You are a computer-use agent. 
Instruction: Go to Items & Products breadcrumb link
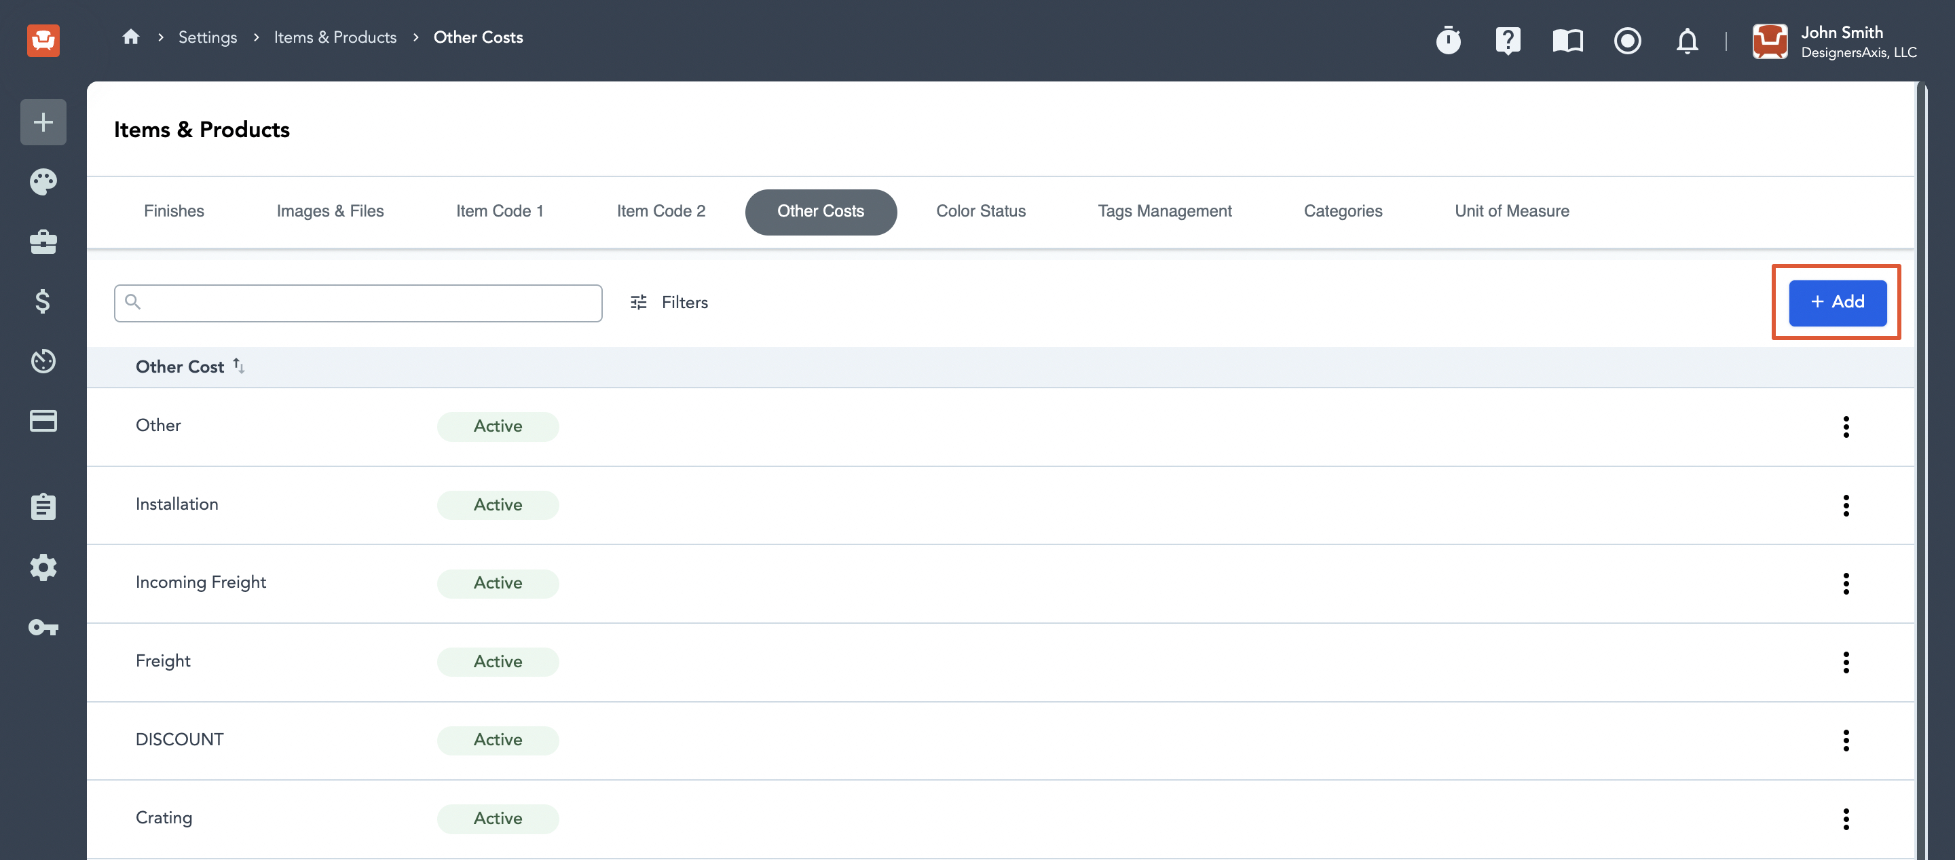[x=335, y=37]
